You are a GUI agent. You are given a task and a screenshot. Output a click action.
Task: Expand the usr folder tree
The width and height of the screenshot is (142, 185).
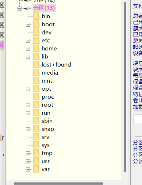28,161
